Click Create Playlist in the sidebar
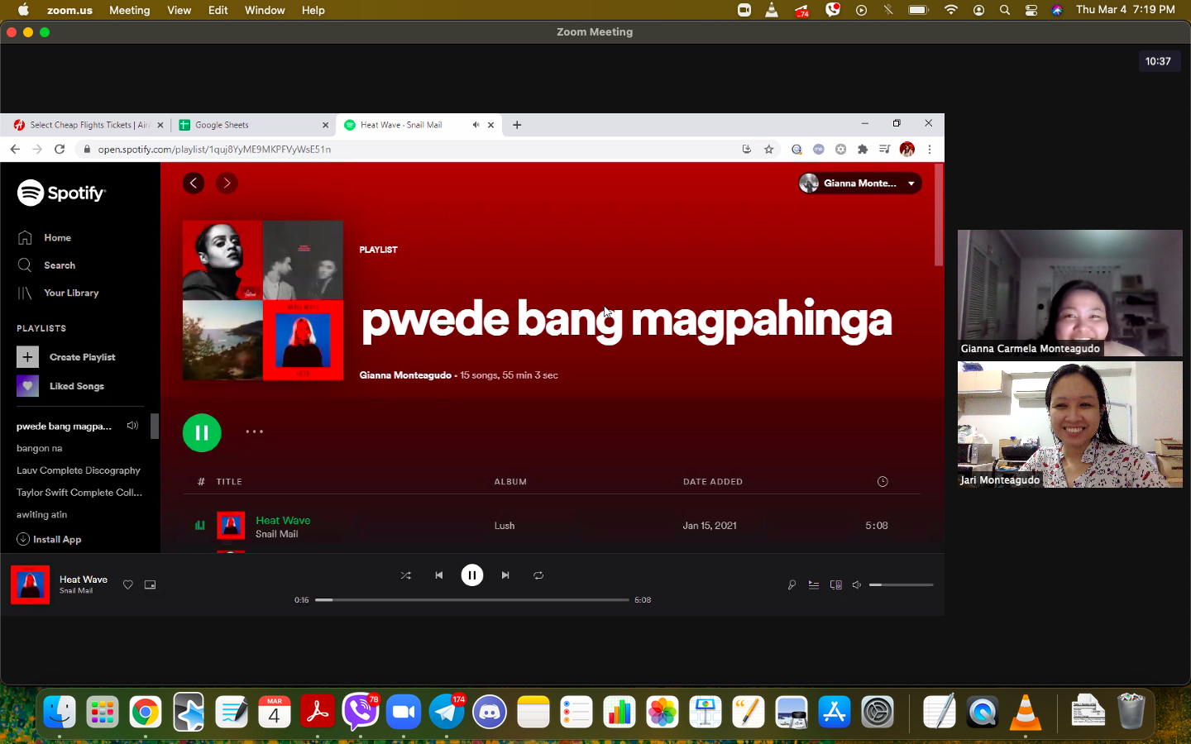The width and height of the screenshot is (1191, 744). [82, 357]
